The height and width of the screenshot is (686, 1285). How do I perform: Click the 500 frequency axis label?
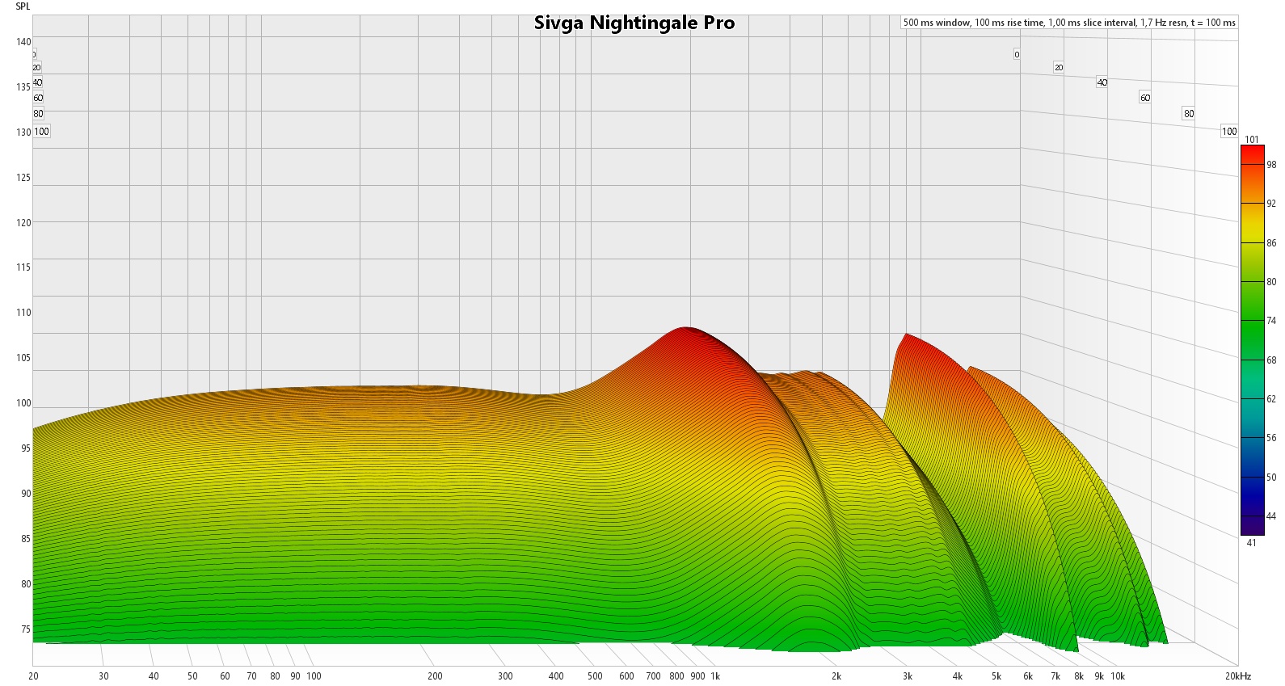pos(595,676)
